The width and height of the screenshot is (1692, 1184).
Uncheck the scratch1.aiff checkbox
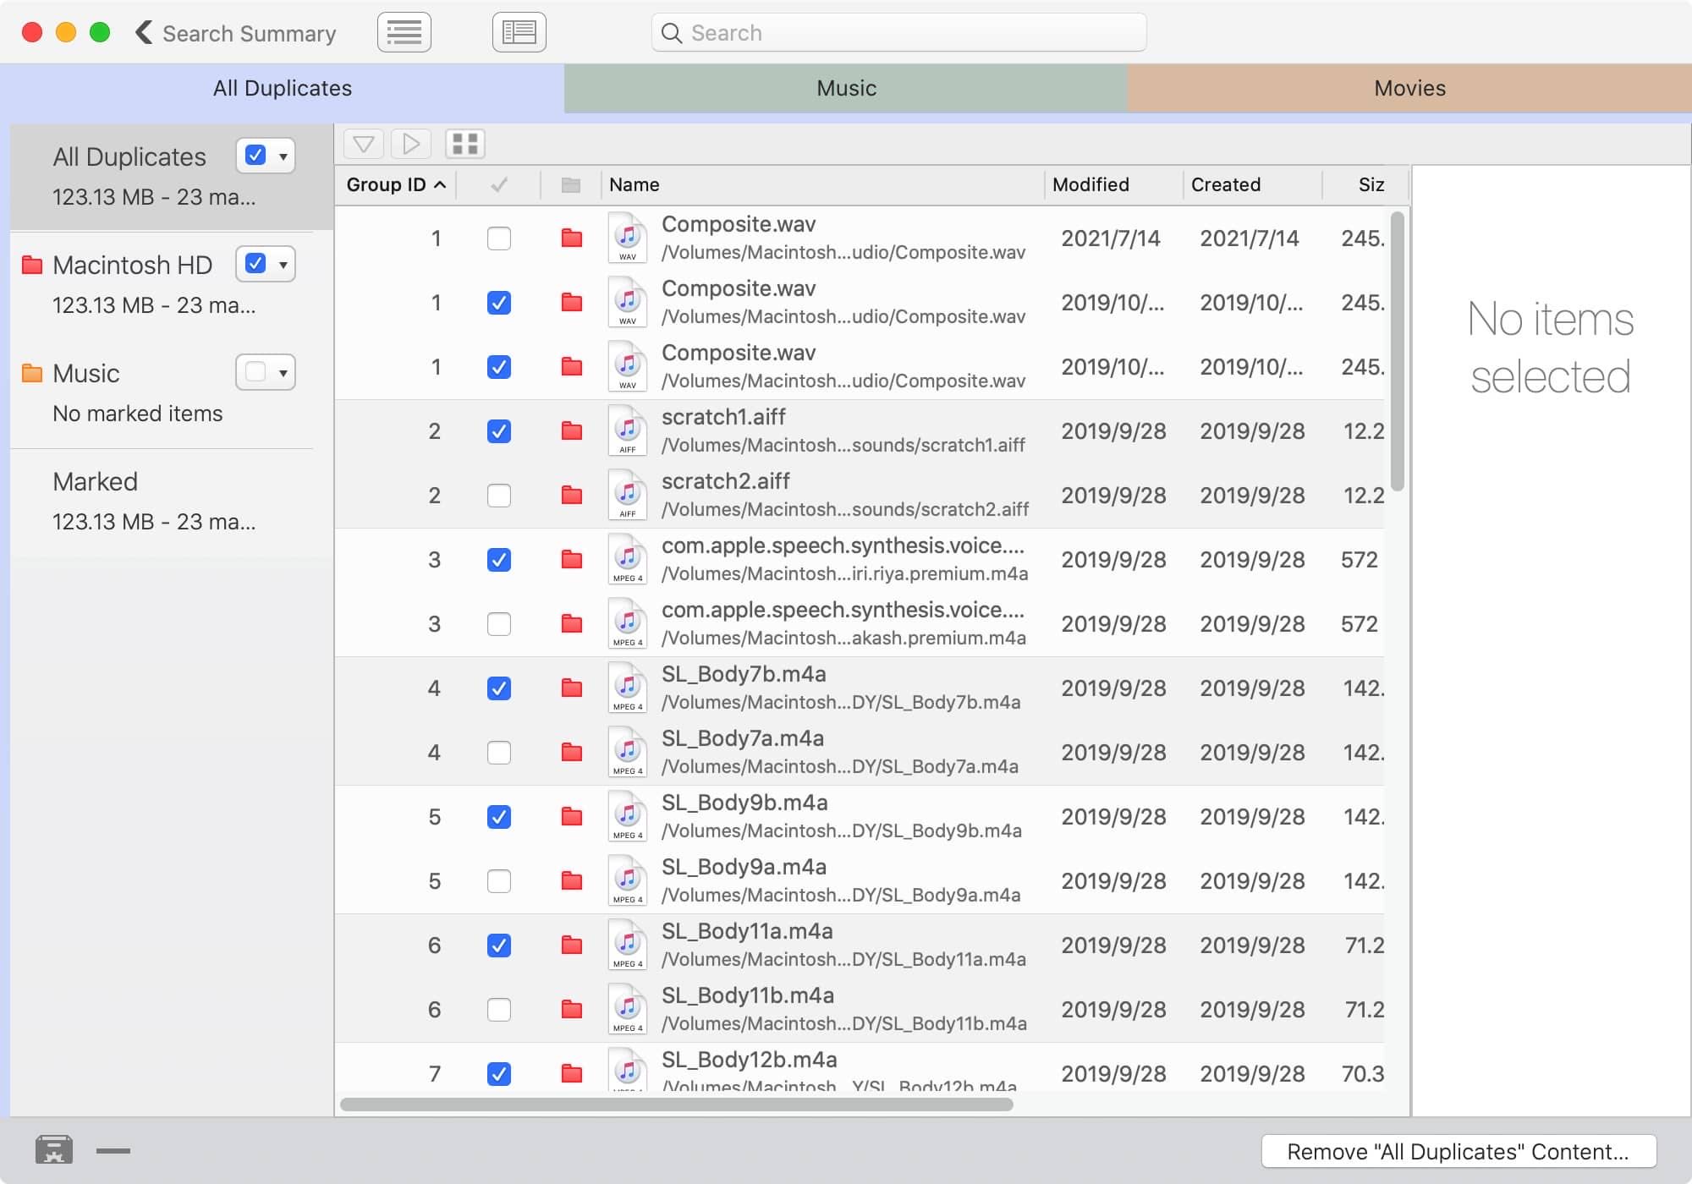499,431
